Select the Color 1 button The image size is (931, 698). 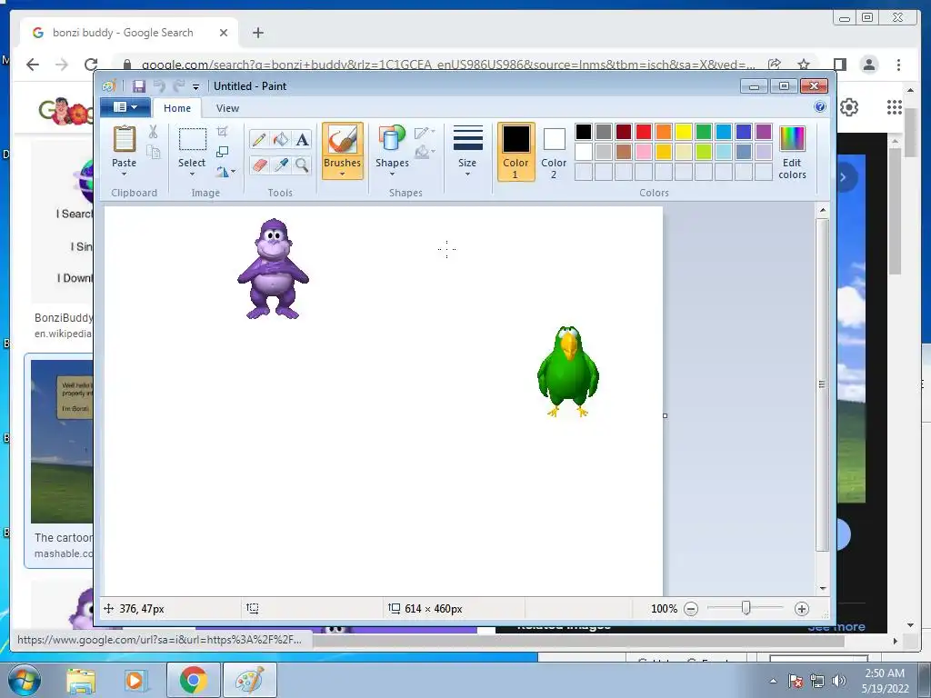click(516, 152)
